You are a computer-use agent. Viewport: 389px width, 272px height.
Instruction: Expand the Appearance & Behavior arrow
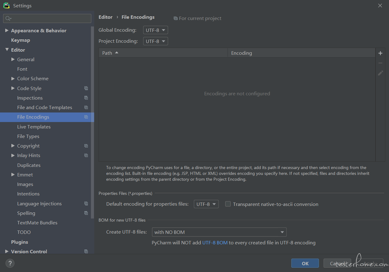pyautogui.click(x=7, y=30)
